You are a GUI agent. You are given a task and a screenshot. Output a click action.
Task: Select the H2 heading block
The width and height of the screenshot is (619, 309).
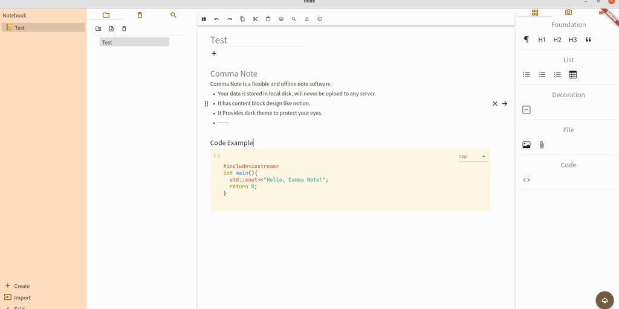click(557, 40)
